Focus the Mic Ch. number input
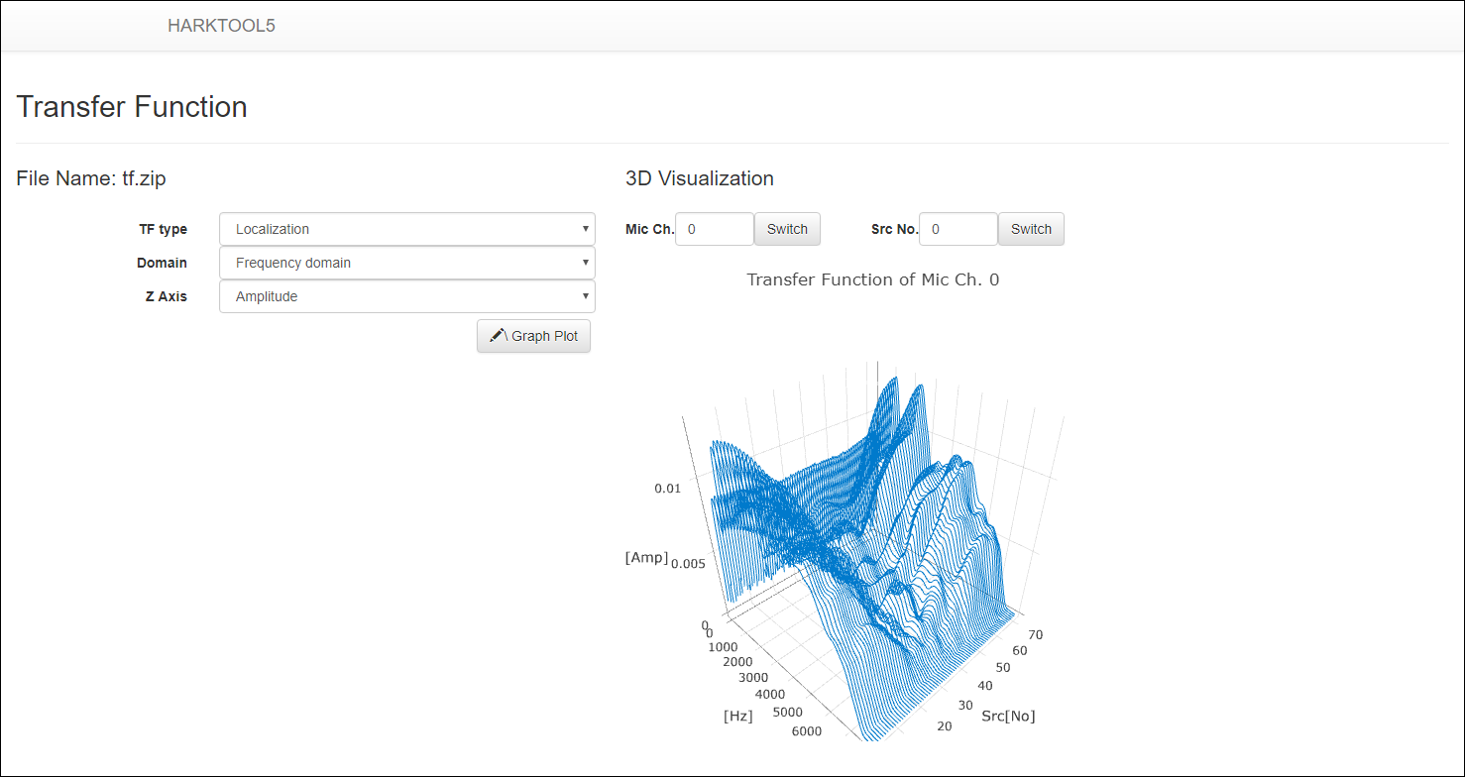Screen dimensions: 1465x777 [714, 229]
